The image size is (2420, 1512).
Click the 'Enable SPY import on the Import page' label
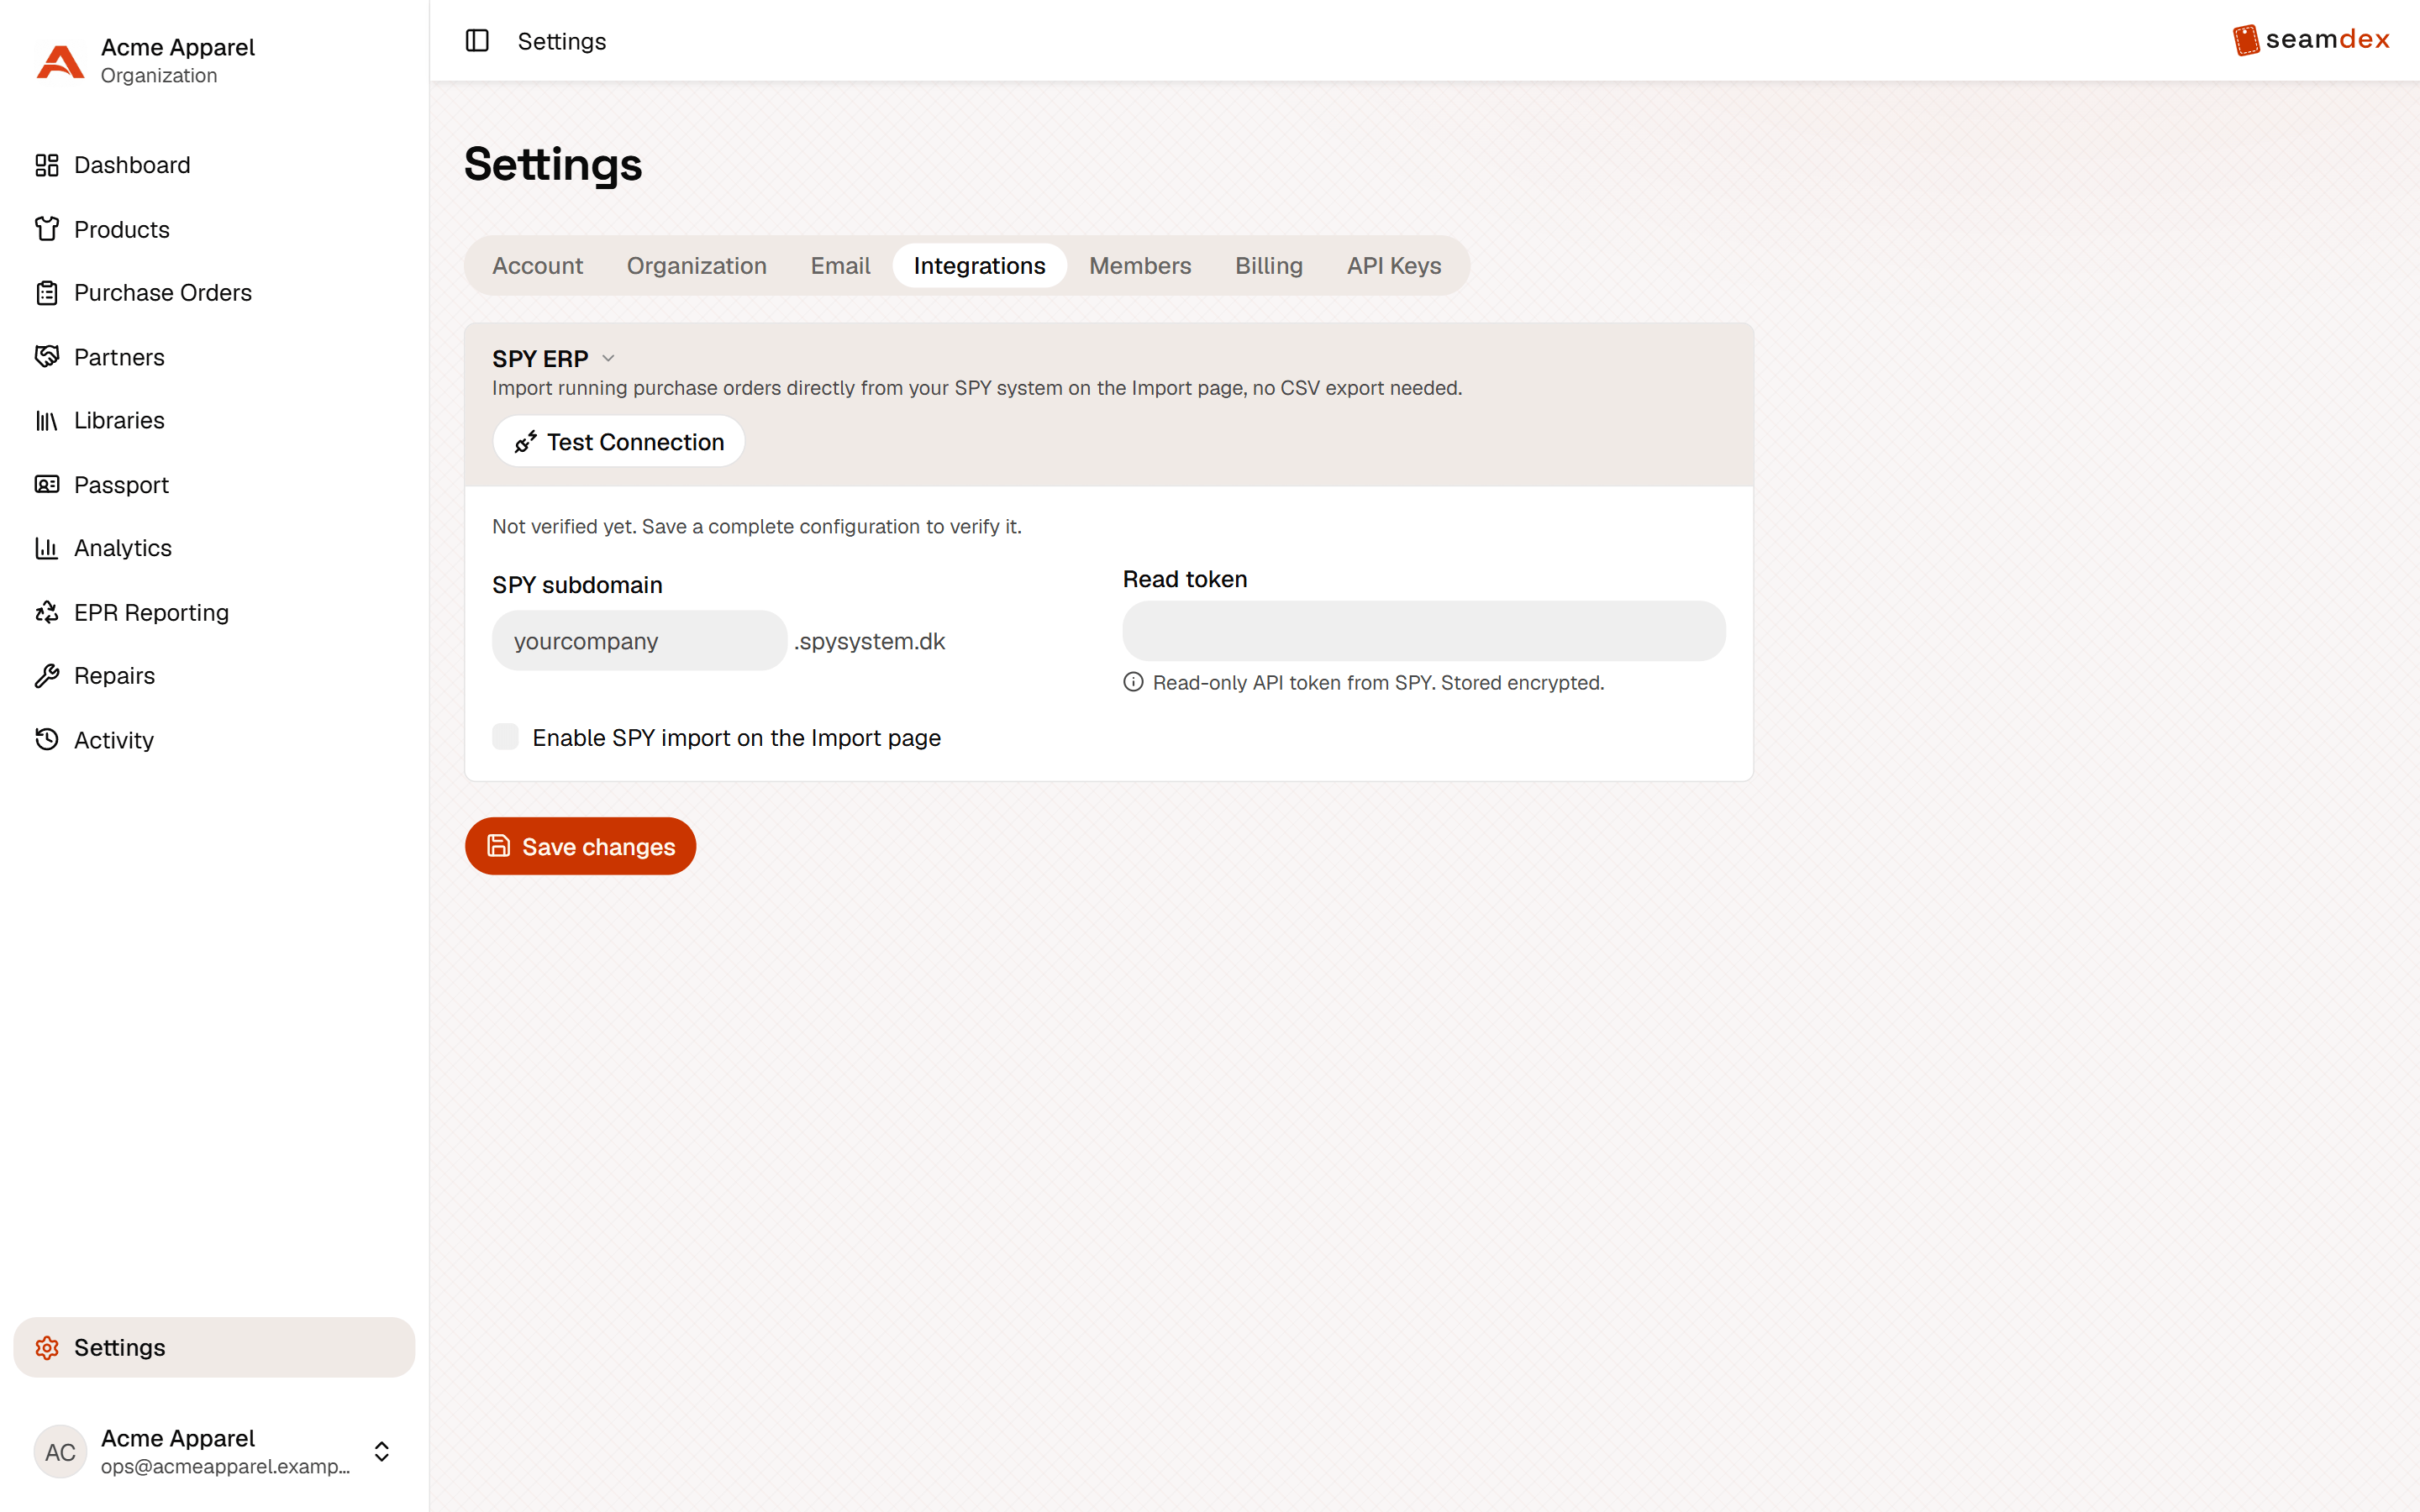(x=736, y=738)
